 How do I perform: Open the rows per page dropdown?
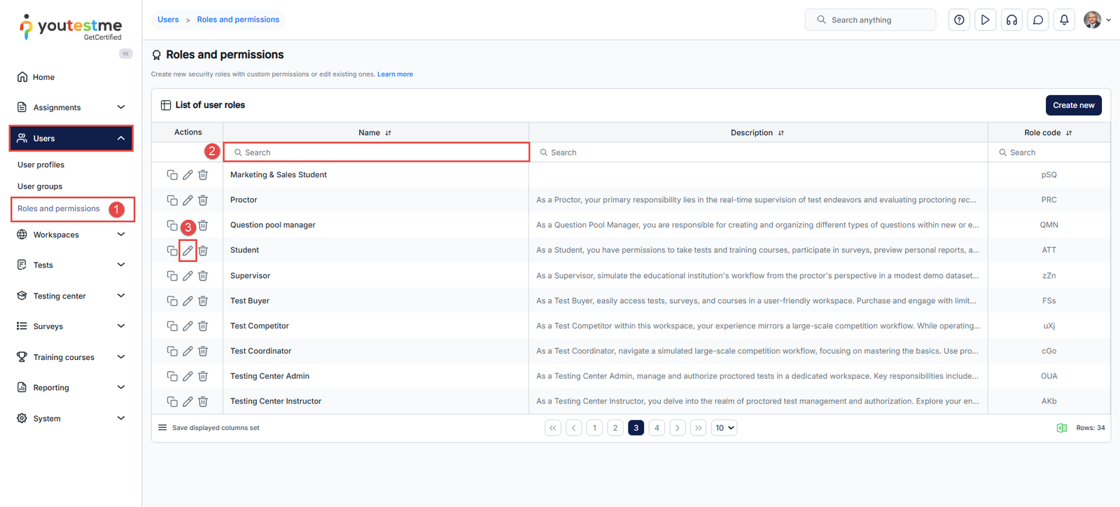pos(724,428)
